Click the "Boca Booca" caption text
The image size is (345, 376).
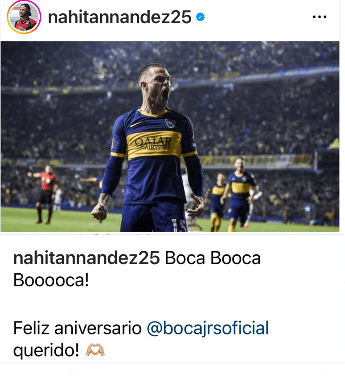(213, 258)
